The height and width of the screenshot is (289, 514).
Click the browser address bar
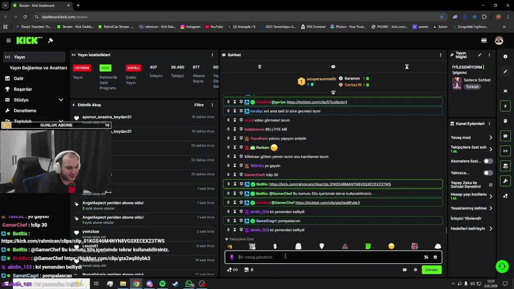pyautogui.click(x=237, y=17)
